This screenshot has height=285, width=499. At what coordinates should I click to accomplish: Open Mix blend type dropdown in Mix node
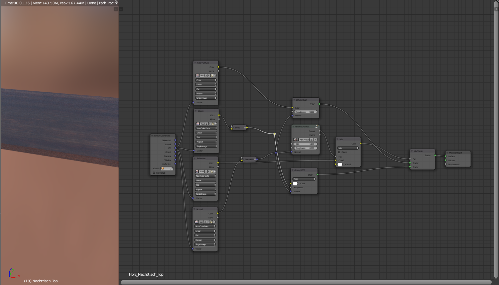tap(348, 148)
